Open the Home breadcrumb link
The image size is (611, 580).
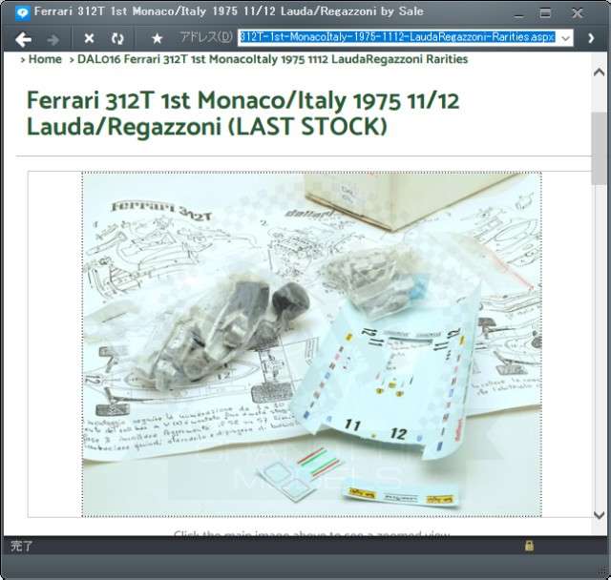45,59
